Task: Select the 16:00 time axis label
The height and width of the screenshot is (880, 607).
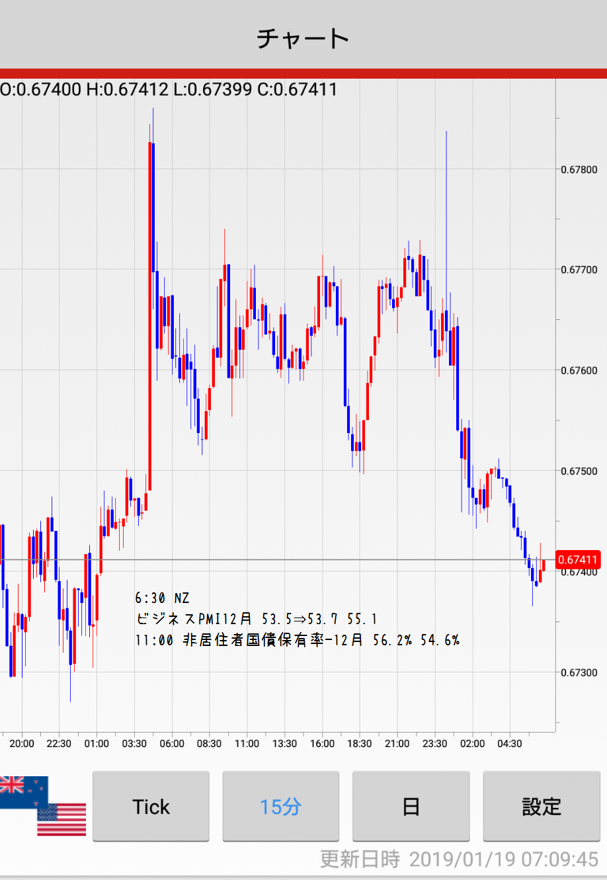Action: pos(322,744)
